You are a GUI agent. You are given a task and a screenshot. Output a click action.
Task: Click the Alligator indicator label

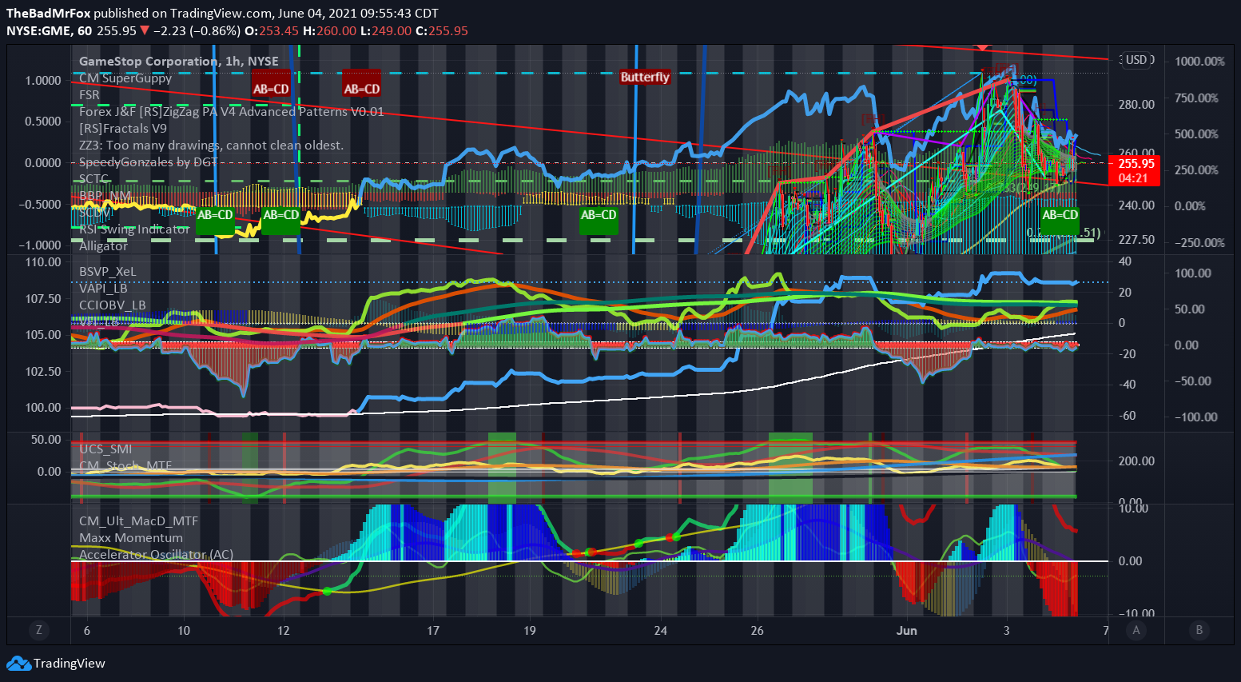pyautogui.click(x=103, y=246)
